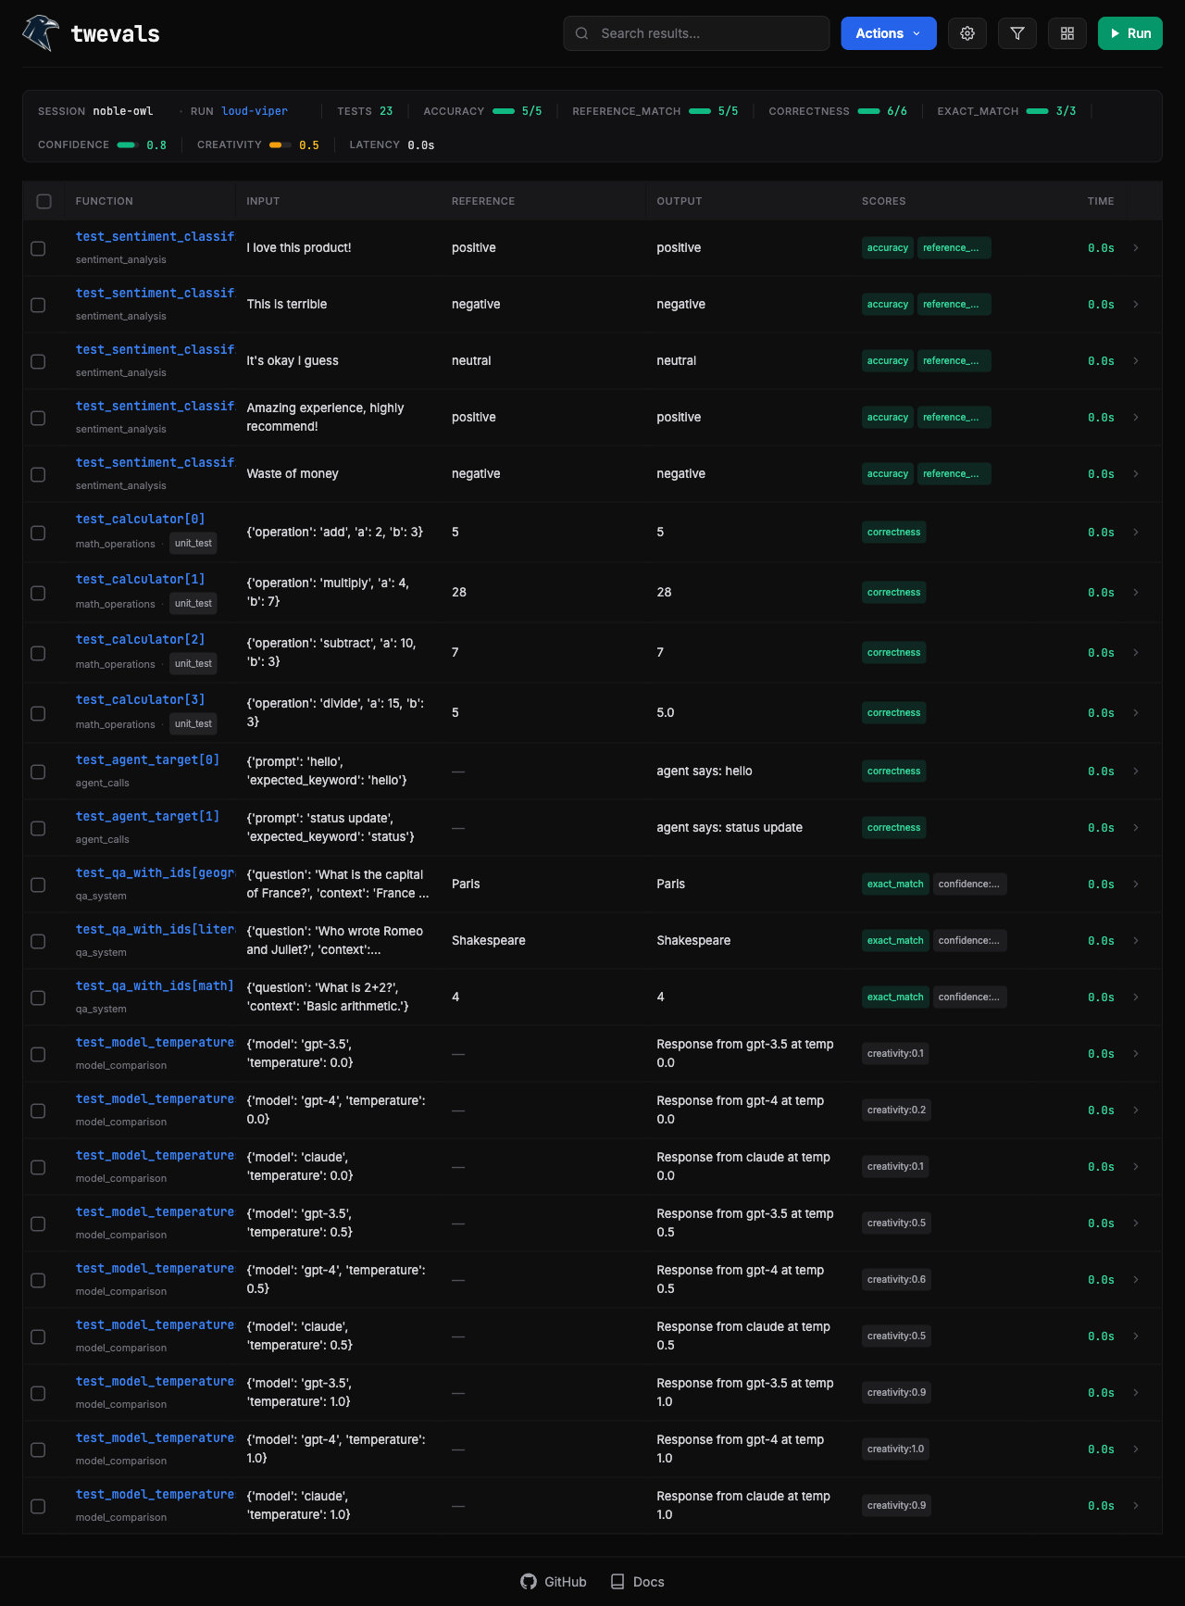This screenshot has height=1606, width=1185.
Task: Click the exact_match badge on the Paris row
Action: click(895, 885)
